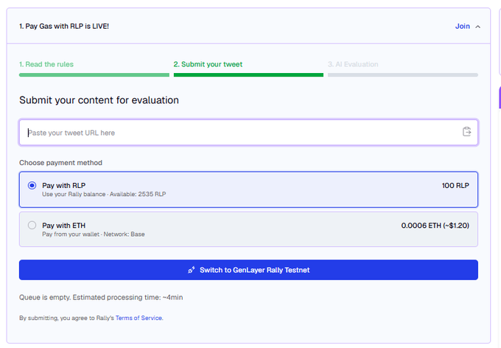Click the Submit your tweet progress bar
Image resolution: width=501 pixels, height=348 pixels.
pyautogui.click(x=248, y=75)
